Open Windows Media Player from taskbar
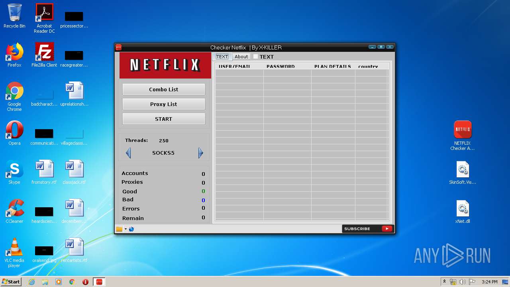This screenshot has width=510, height=287. (x=59, y=282)
